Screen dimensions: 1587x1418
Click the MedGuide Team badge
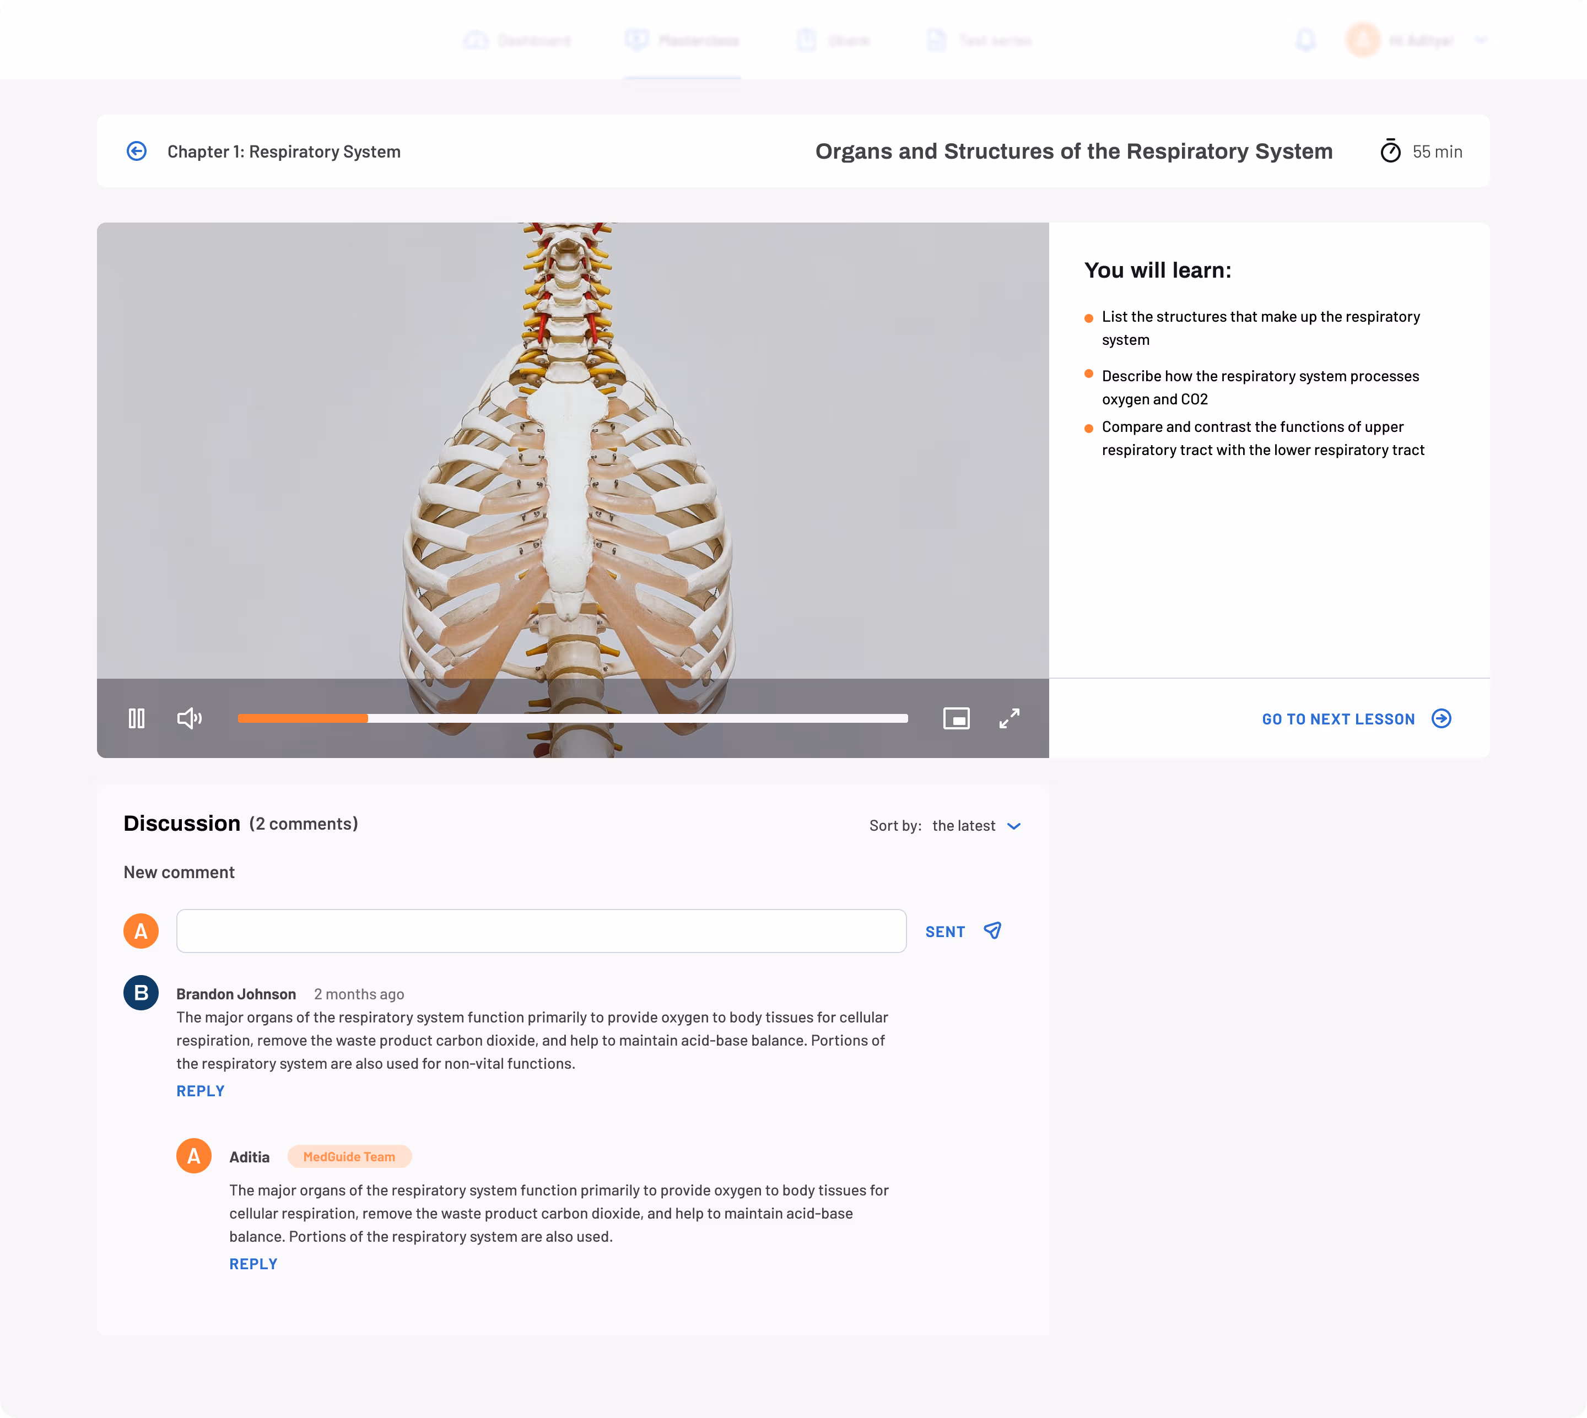coord(349,1157)
